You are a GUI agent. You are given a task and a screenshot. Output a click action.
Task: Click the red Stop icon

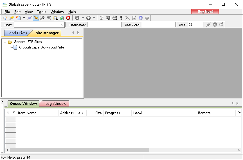[68, 18]
